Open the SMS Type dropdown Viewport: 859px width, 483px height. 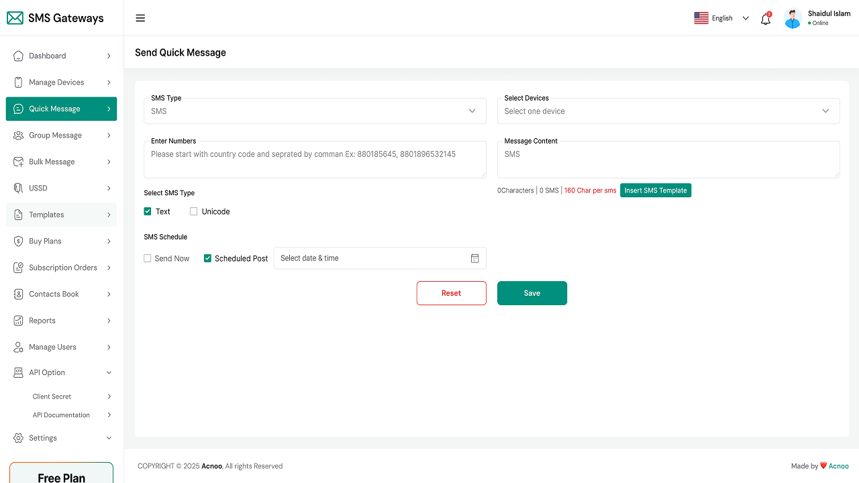pyautogui.click(x=315, y=111)
